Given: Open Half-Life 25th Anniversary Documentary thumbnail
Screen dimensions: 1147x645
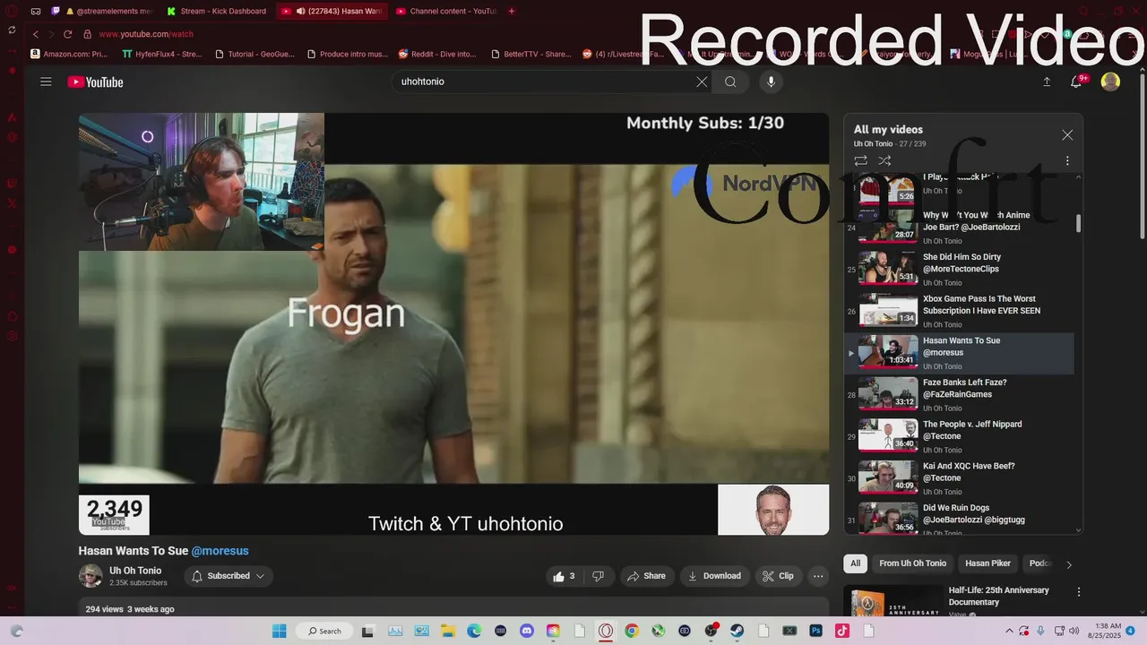Looking at the screenshot, I should coord(893,601).
